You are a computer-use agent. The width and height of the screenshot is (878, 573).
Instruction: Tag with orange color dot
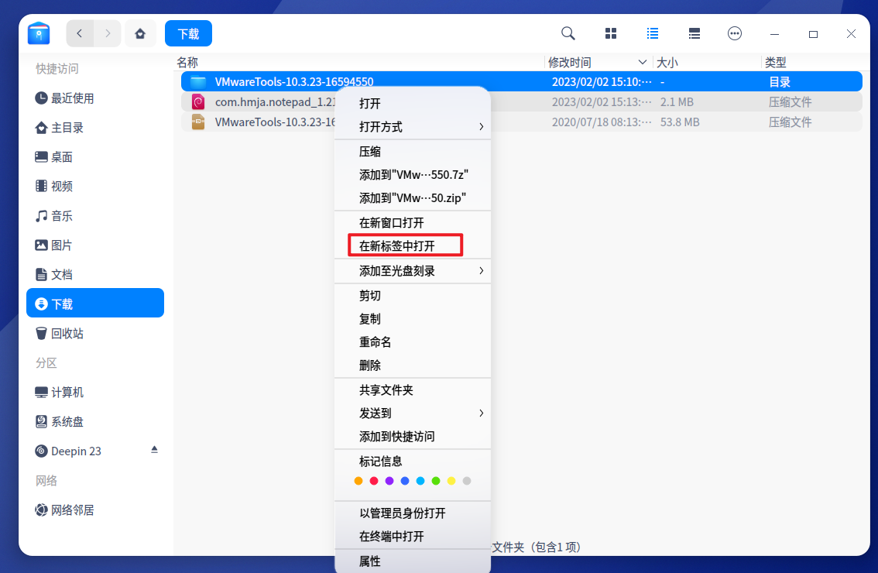click(x=358, y=481)
